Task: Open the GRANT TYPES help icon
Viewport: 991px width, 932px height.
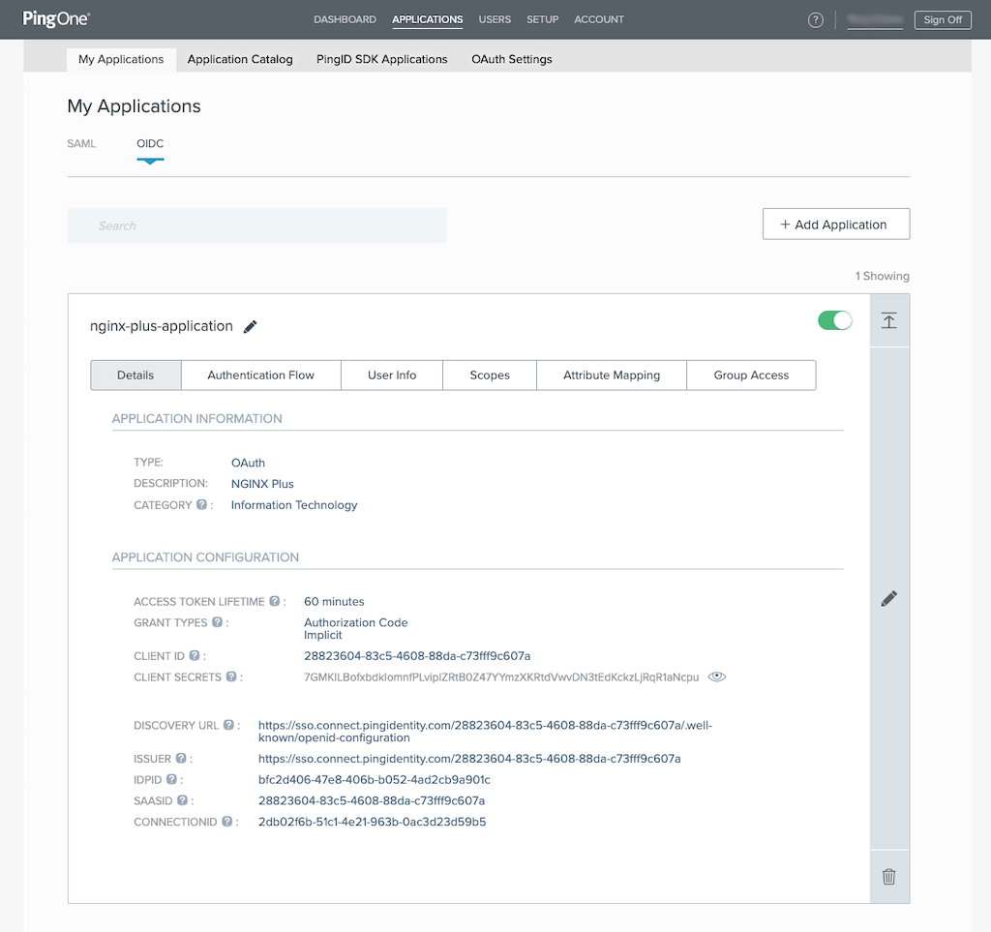Action: (x=217, y=621)
